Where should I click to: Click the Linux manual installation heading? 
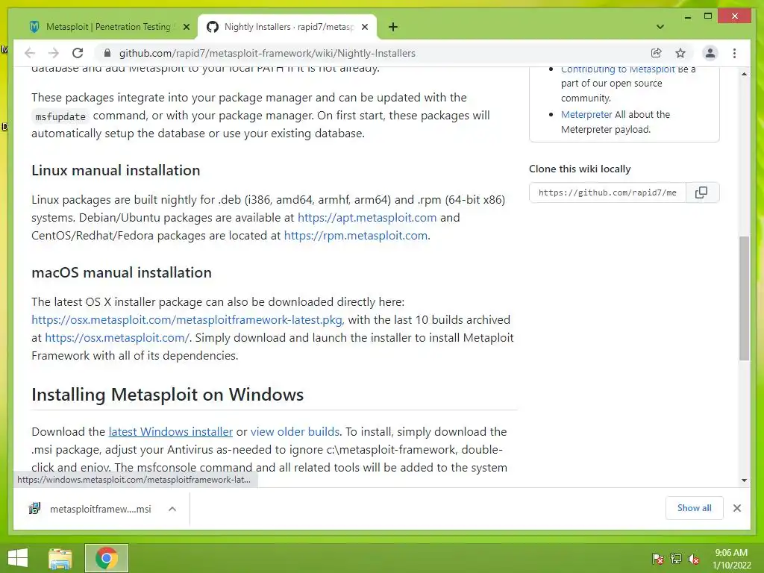[x=116, y=171]
